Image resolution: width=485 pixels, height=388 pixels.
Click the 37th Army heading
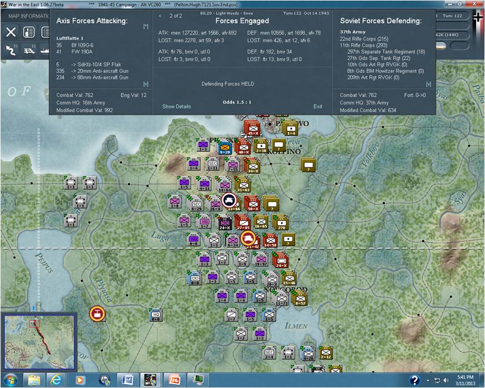353,32
